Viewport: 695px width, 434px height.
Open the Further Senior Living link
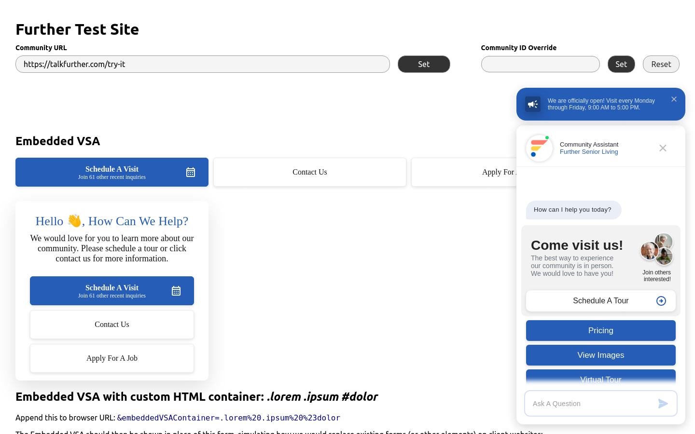[x=589, y=152]
